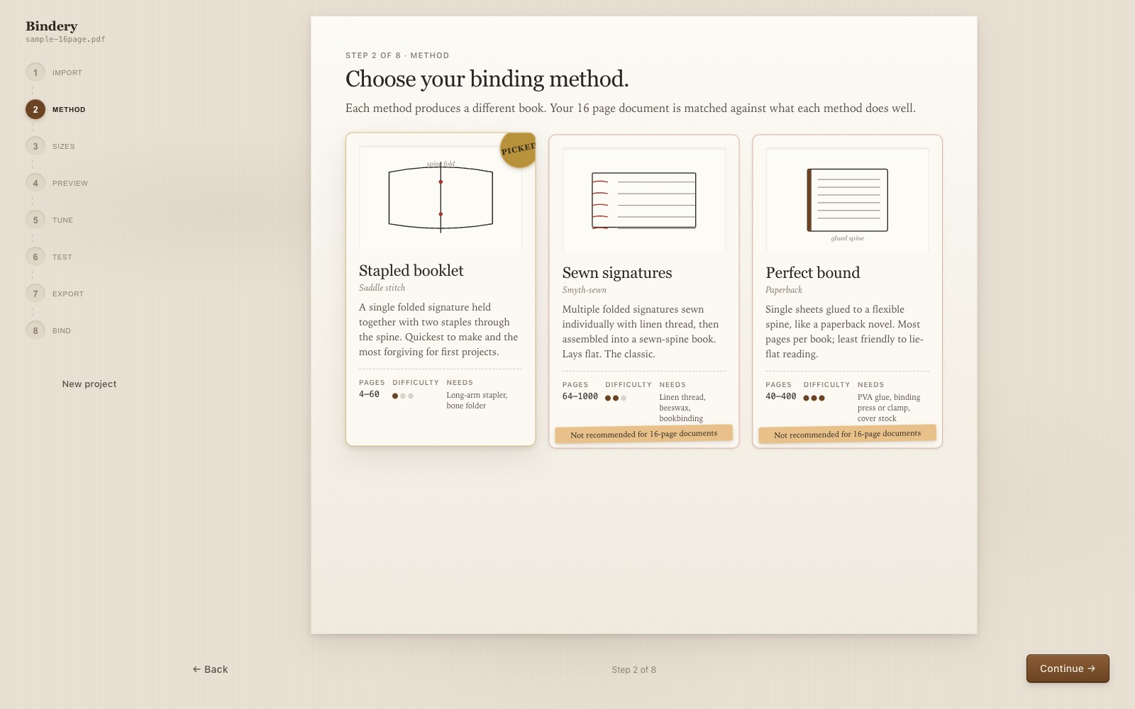Image resolution: width=1135 pixels, height=709 pixels.
Task: Click the Continue button
Action: tap(1068, 669)
